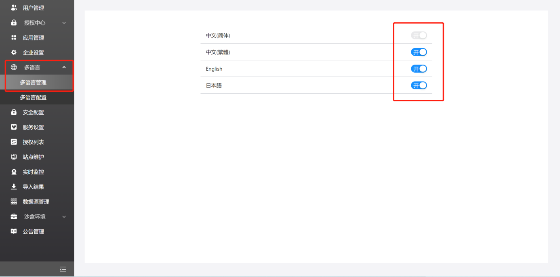This screenshot has width=560, height=277.
Task: Turn off the 日本語 language toggle
Action: point(419,85)
